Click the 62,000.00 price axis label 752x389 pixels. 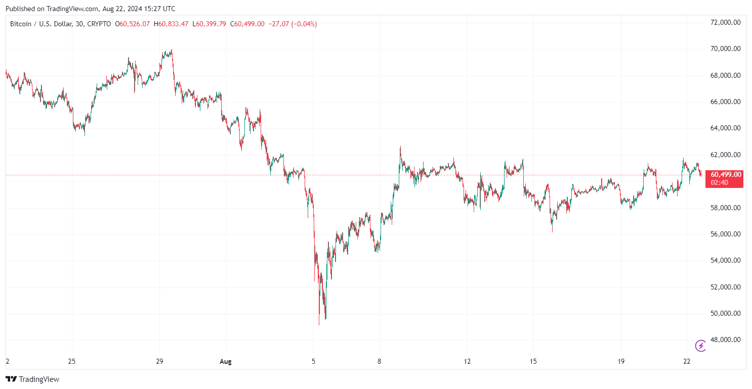click(726, 155)
